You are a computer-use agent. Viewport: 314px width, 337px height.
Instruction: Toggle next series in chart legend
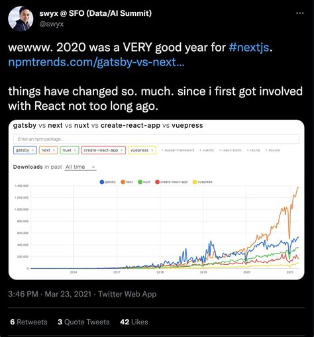click(x=127, y=182)
